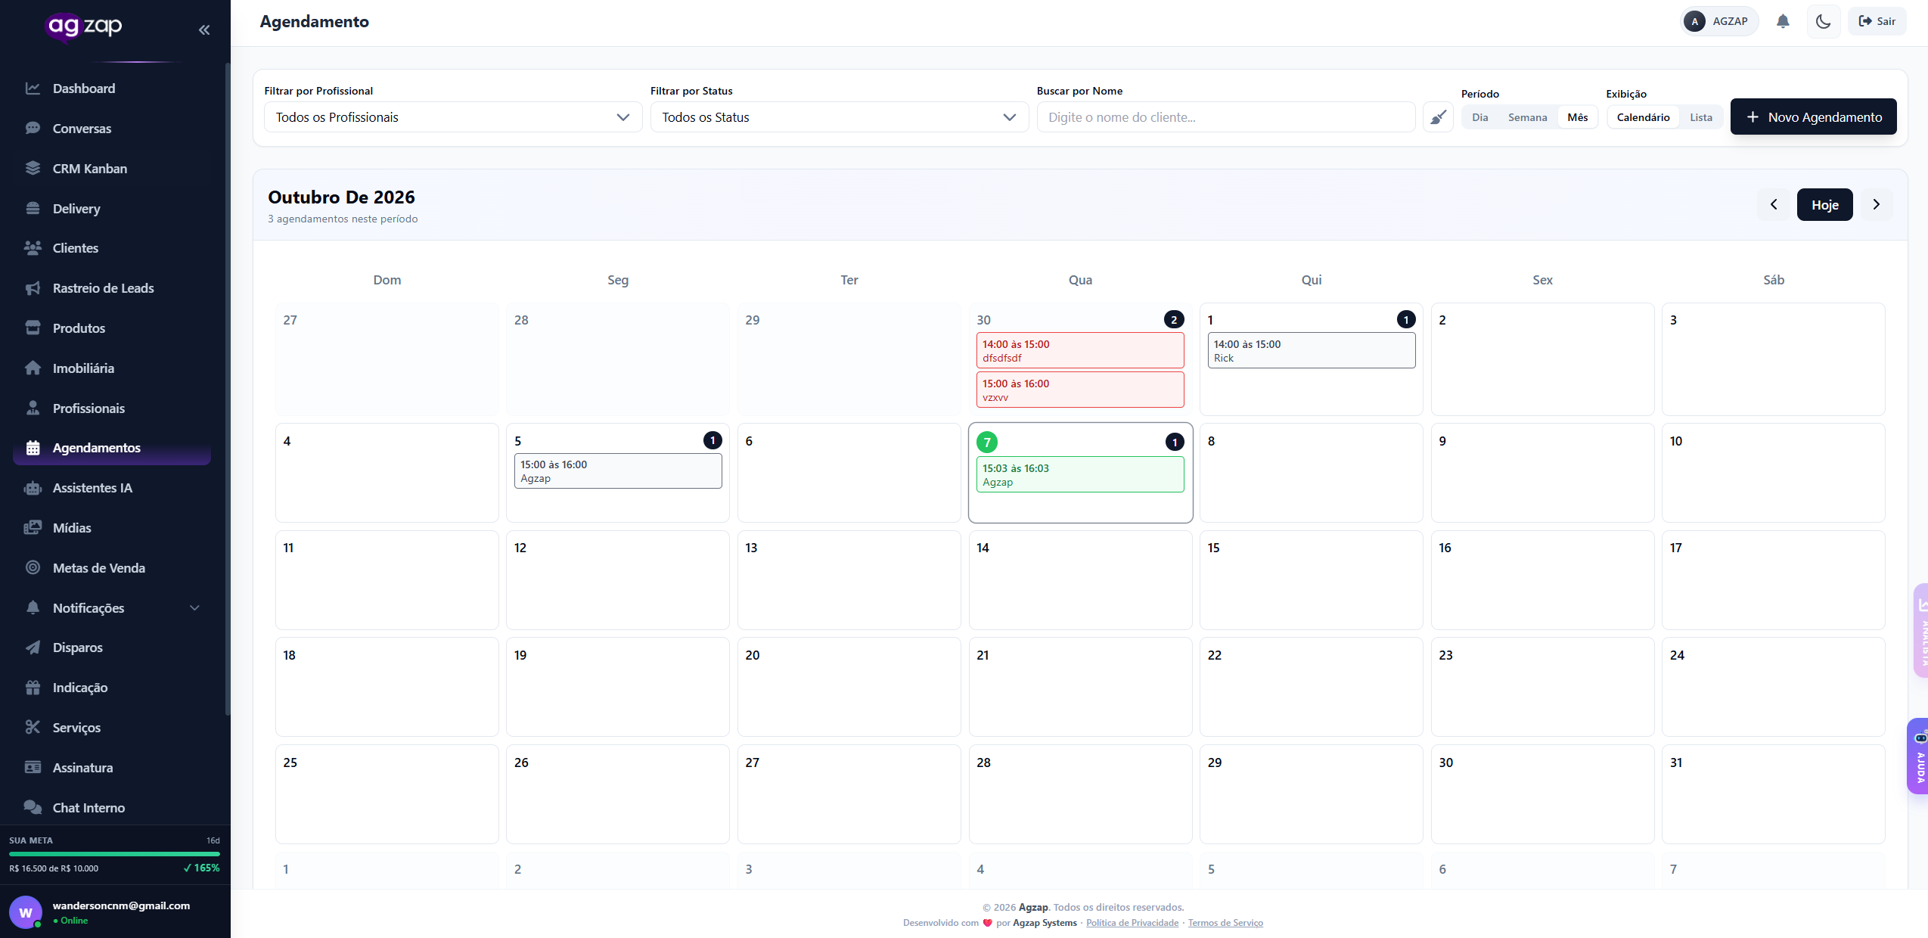1928x938 pixels.
Task: Click the Hoje button
Action: 1825,205
